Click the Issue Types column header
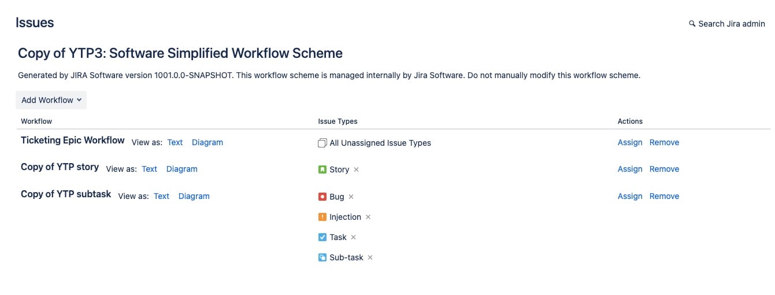775x295 pixels. (x=338, y=121)
